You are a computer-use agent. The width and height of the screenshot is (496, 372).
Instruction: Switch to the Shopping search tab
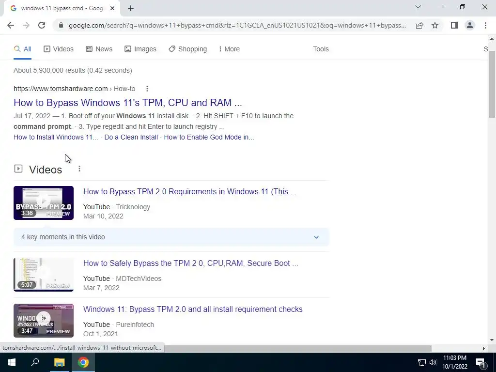click(x=187, y=49)
